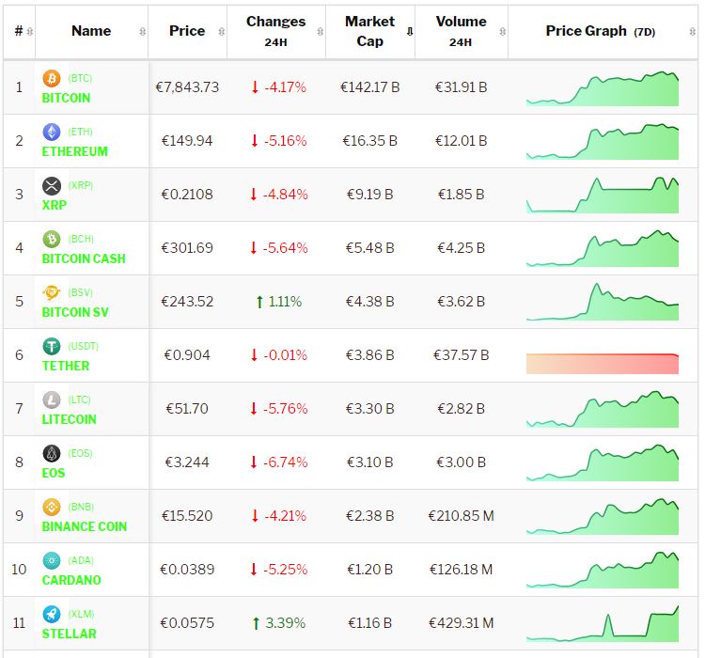This screenshot has height=658, width=705.
Task: Click the XRP logo icon
Action: point(52,186)
